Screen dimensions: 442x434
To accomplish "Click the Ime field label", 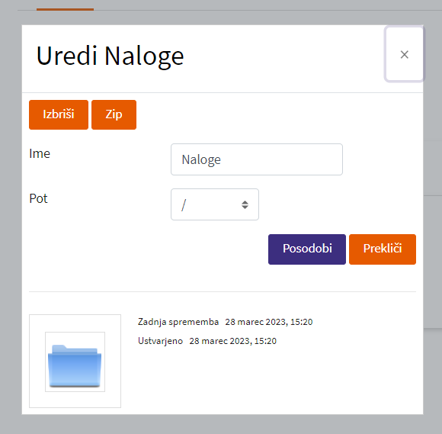I will click(x=40, y=154).
